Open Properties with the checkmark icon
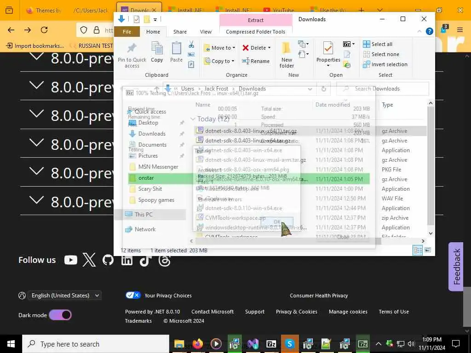Viewport: 471px width, 353px height. tap(328, 53)
